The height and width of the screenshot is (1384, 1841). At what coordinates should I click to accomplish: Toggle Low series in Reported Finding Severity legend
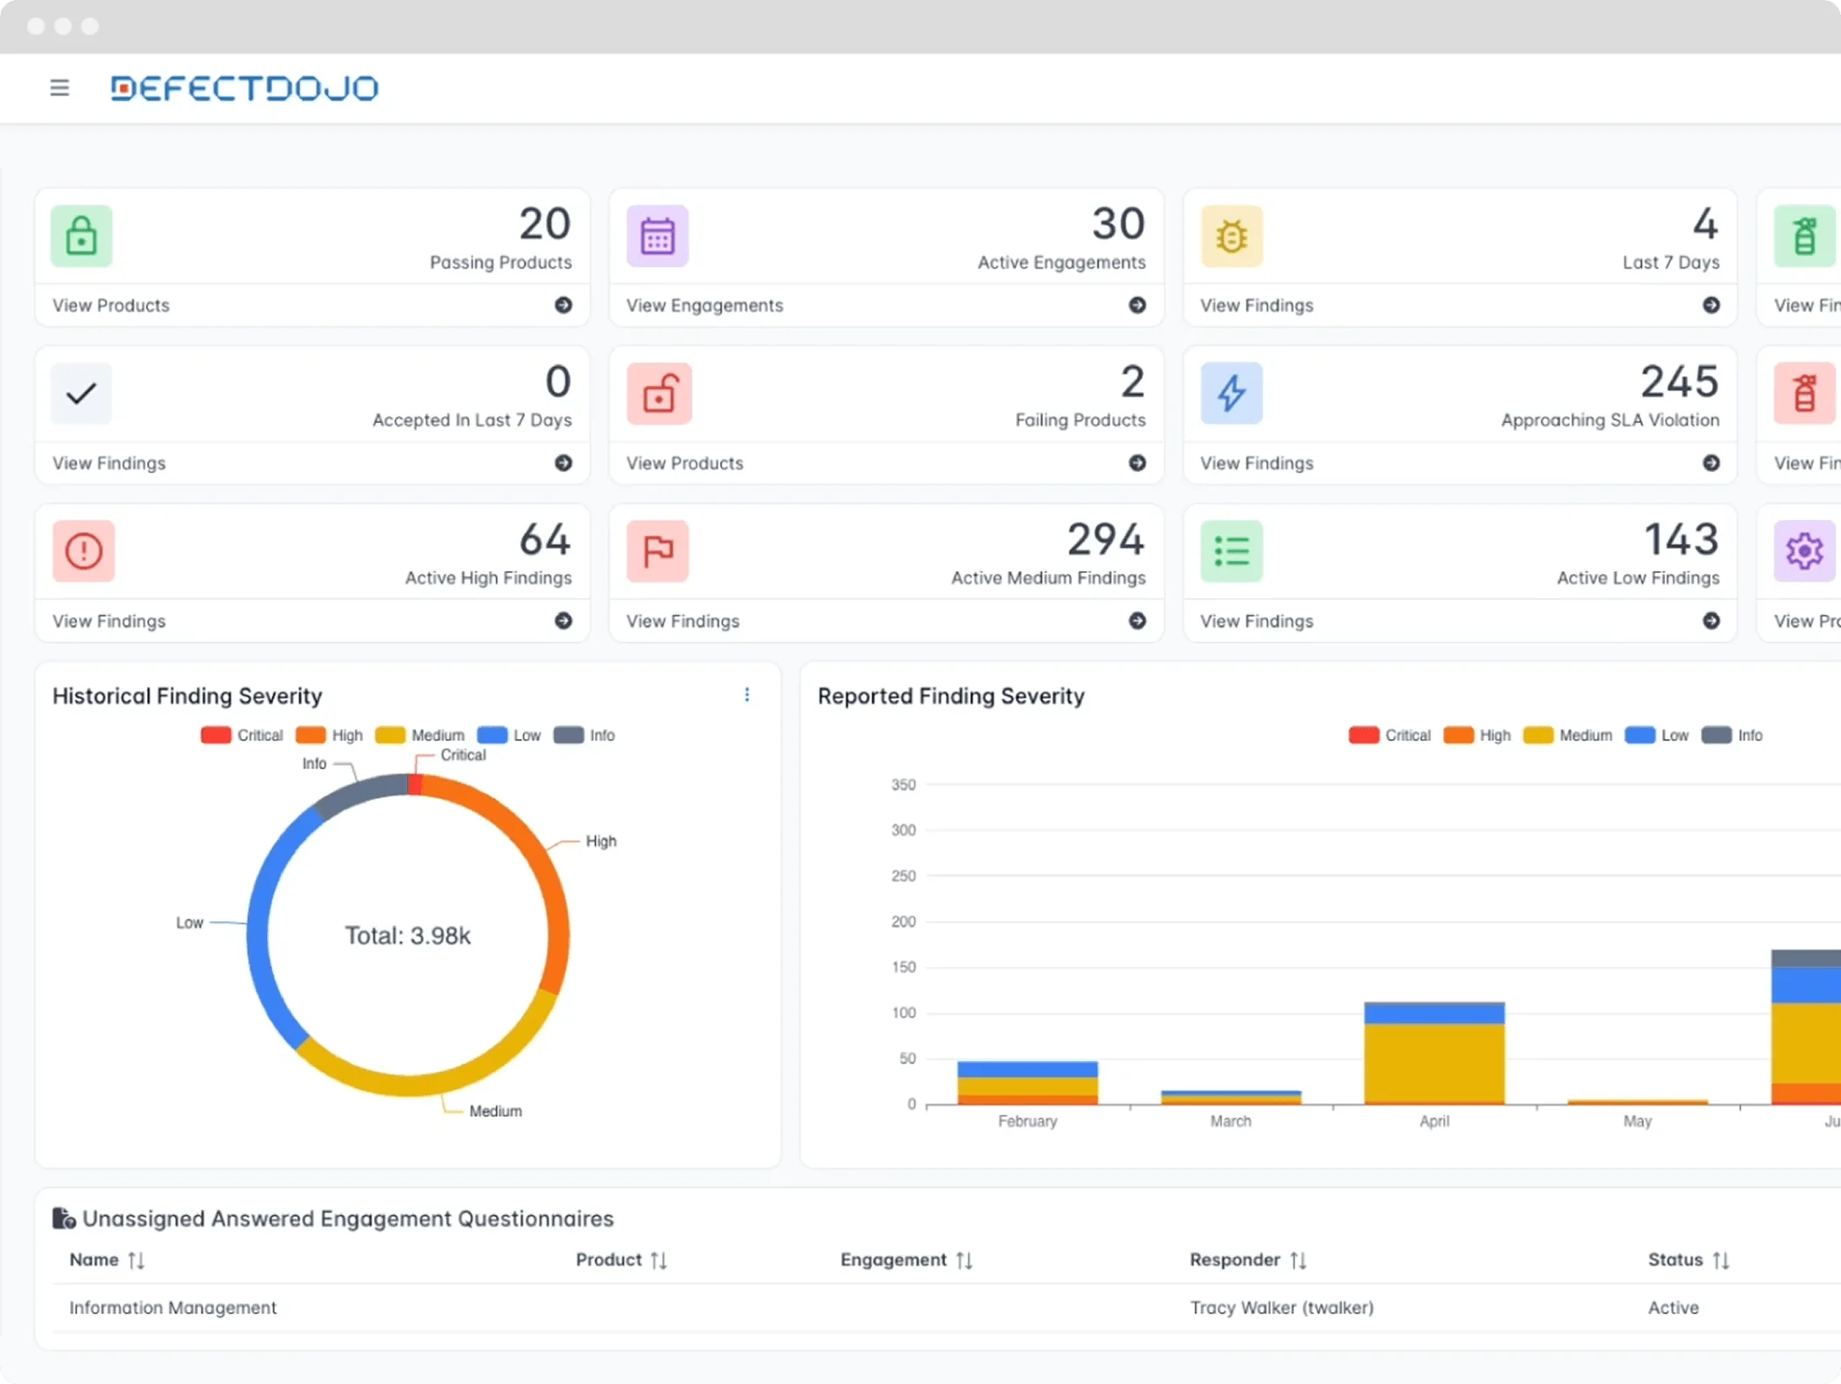(x=1657, y=735)
